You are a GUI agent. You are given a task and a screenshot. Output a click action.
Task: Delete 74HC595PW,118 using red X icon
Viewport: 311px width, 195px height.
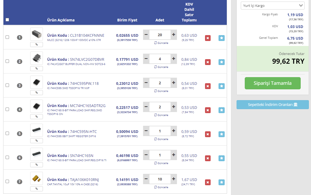208,86
